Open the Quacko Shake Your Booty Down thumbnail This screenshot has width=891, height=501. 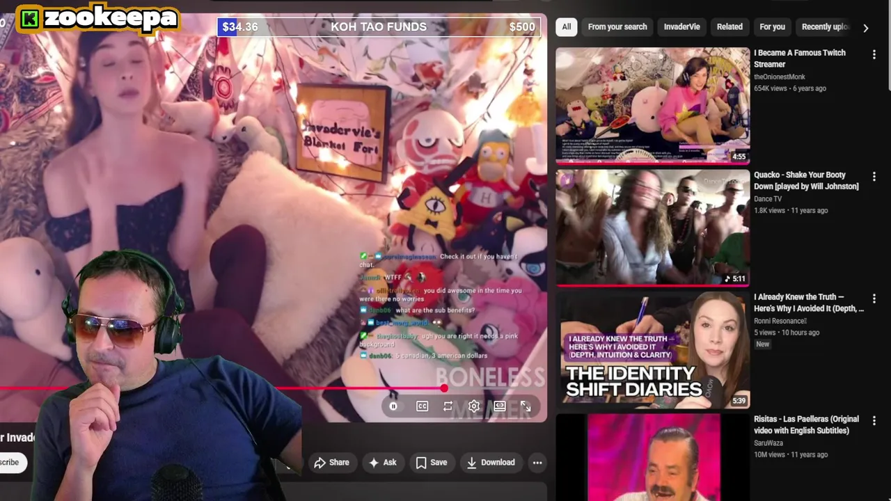tap(652, 228)
